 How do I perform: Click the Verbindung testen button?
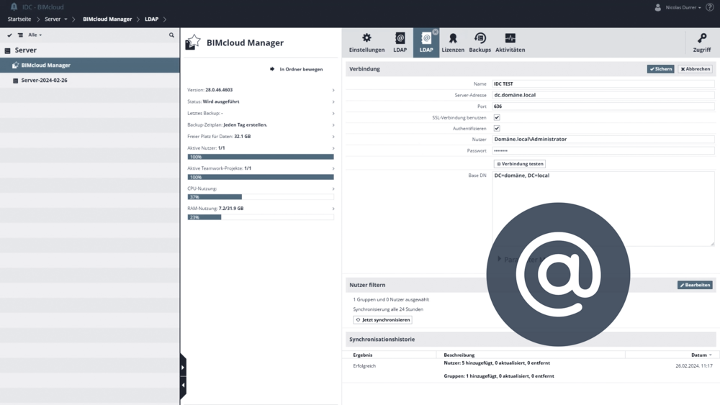520,164
